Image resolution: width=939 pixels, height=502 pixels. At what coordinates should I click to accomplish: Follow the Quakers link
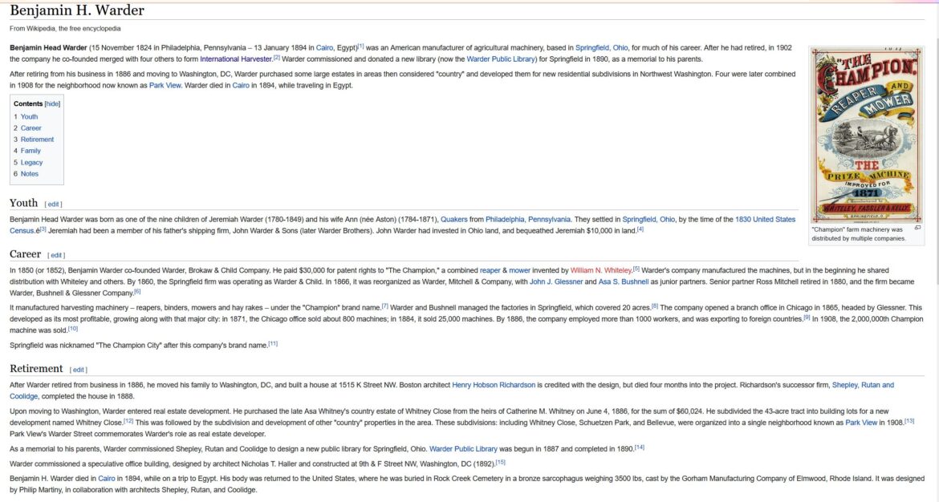click(x=454, y=220)
